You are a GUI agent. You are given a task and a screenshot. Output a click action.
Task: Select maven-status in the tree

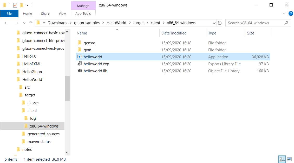point(39,142)
